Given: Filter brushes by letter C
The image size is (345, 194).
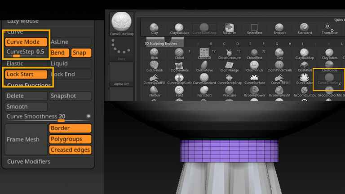Looking at the screenshot, I should pyautogui.click(x=224, y=44).
